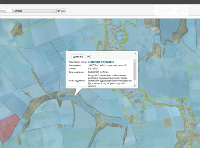
Task: Click the popup's vertical scrollbar thumb
Action: [135, 71]
